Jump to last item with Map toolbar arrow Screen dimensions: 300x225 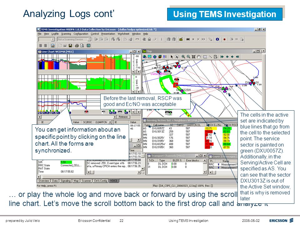237,57
